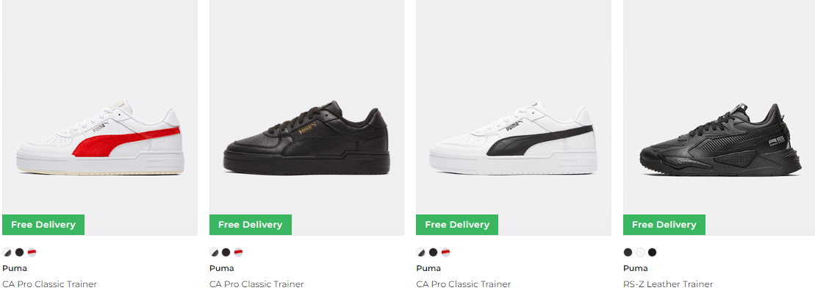Click the Free Delivery badge on the all-black CA Pro
815x296 pixels.
(x=251, y=225)
